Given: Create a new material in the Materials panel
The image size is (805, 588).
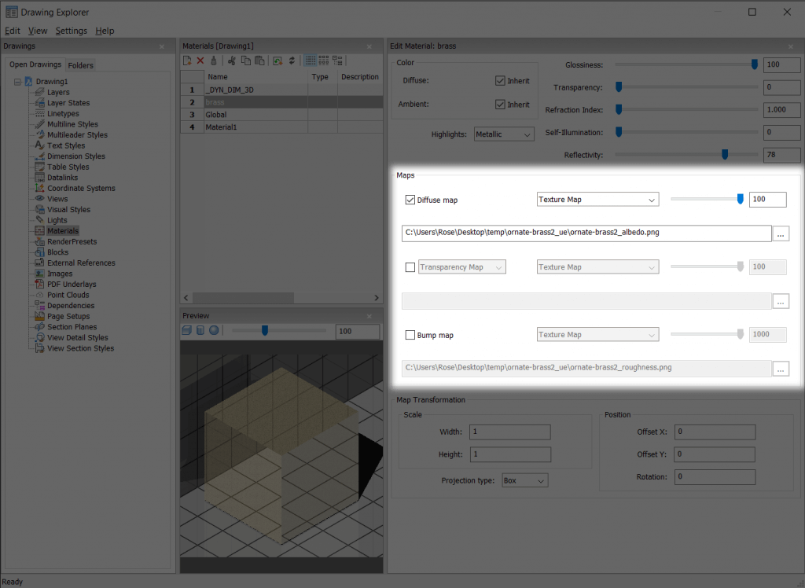Looking at the screenshot, I should (186, 61).
